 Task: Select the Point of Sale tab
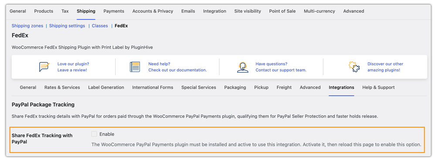[282, 11]
